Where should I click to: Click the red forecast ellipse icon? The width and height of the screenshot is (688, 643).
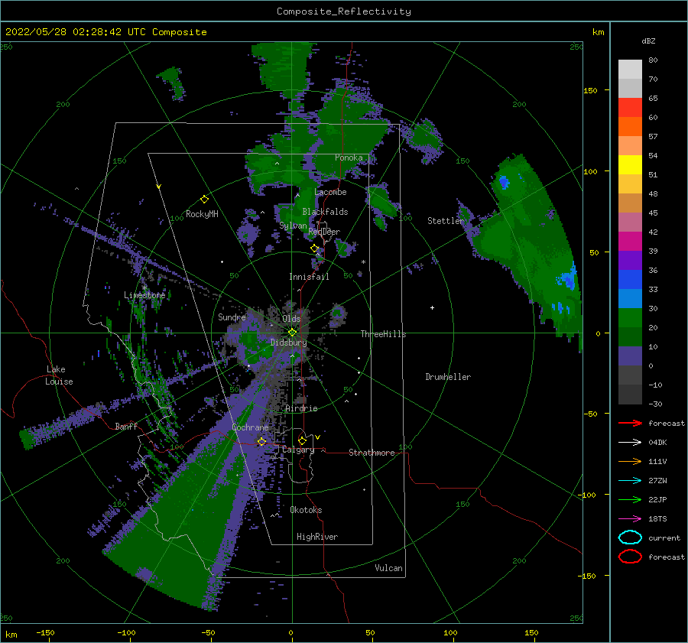click(x=630, y=557)
